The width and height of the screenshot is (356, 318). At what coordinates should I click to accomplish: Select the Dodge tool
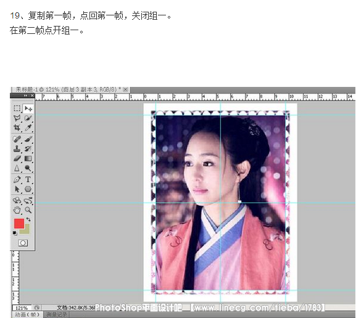28,168
